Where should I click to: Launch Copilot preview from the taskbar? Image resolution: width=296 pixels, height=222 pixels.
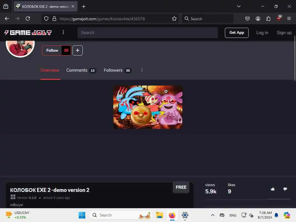coord(287,215)
